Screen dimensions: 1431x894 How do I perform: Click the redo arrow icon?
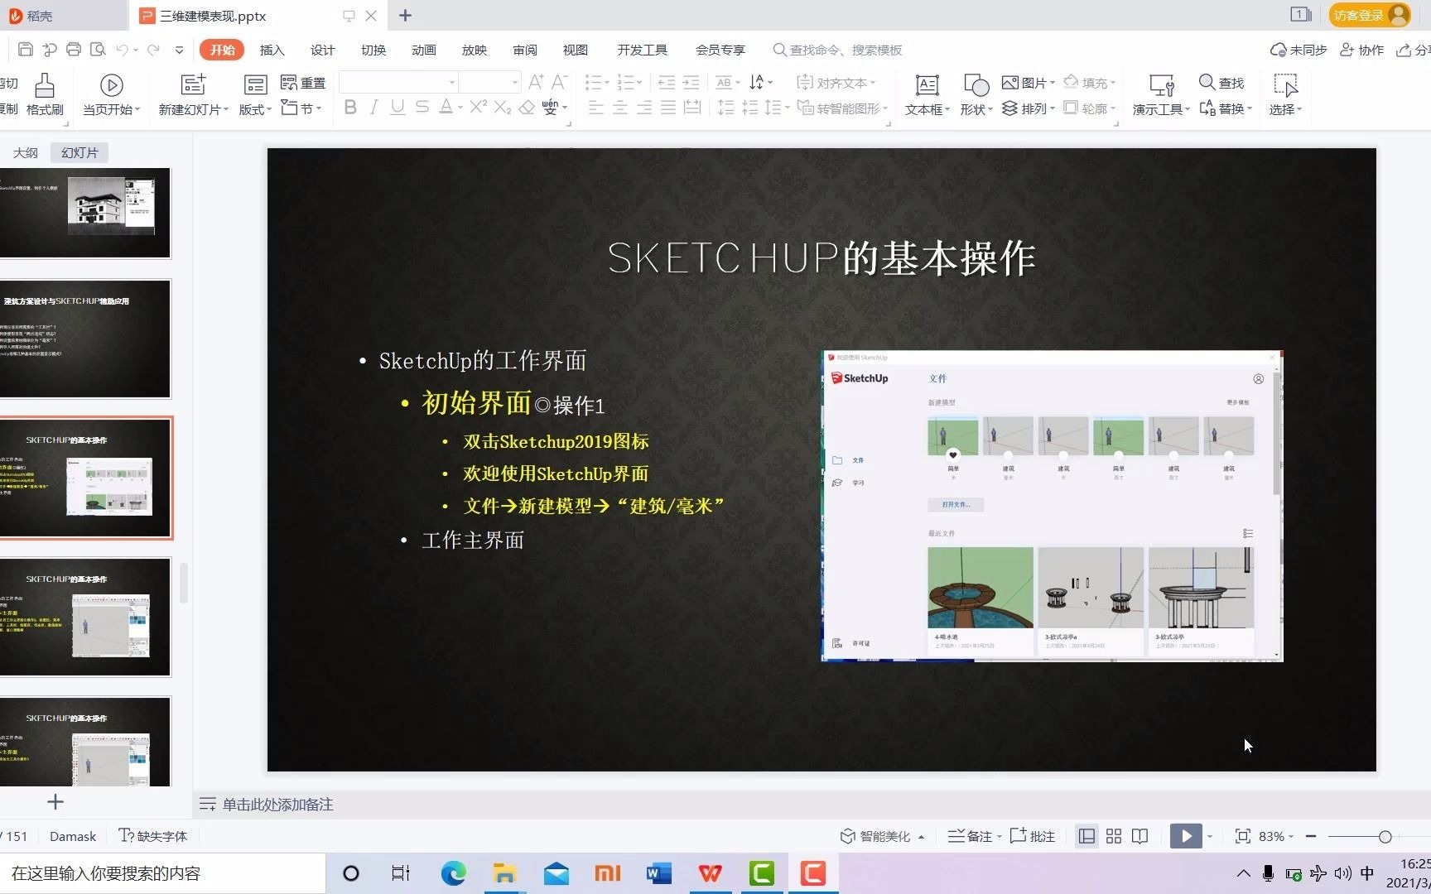(x=153, y=50)
